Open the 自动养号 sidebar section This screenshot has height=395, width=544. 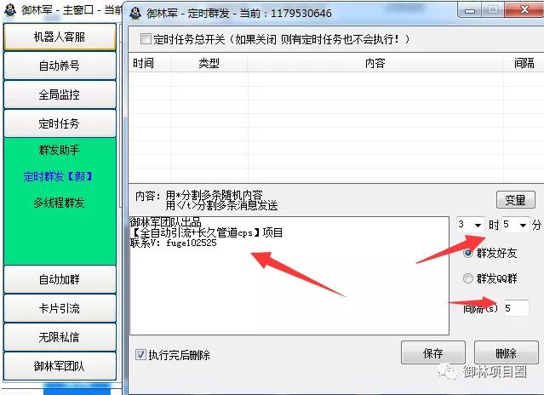(59, 66)
